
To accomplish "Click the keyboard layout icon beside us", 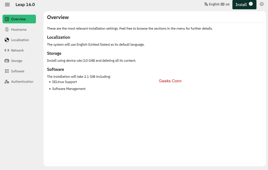I will coord(223,4).
